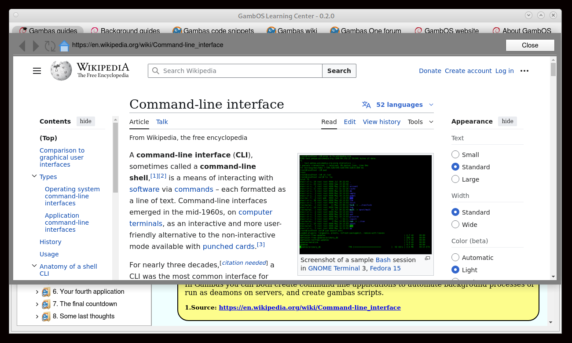Select the Large text size option
The height and width of the screenshot is (343, 572).
click(x=455, y=179)
